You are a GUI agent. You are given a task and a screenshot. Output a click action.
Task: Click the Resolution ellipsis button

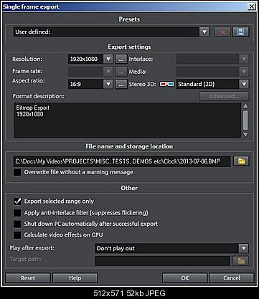tap(121, 59)
